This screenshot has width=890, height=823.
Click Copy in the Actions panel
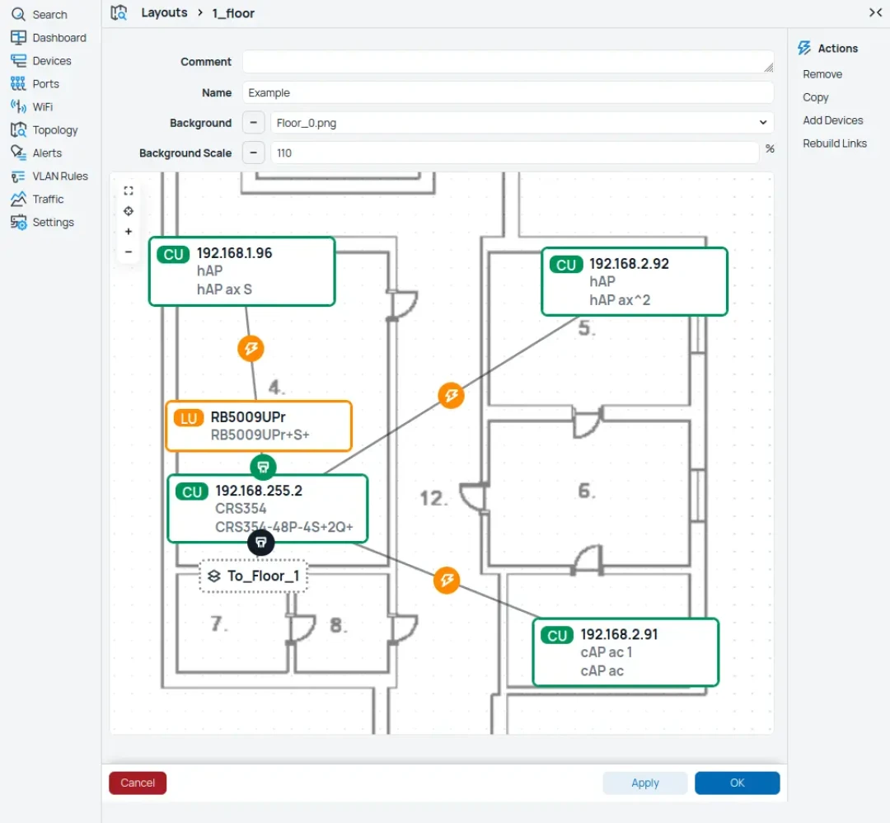815,97
